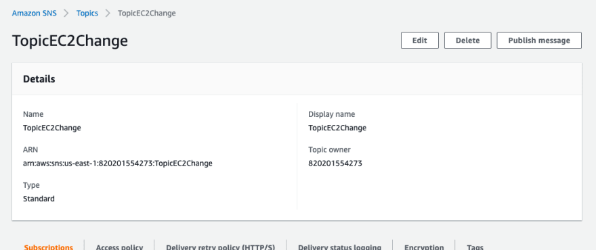Viewport: 596px width, 250px height.
Task: Open the Delivery retry policy (HTTP/S) tab
Action: pos(220,247)
